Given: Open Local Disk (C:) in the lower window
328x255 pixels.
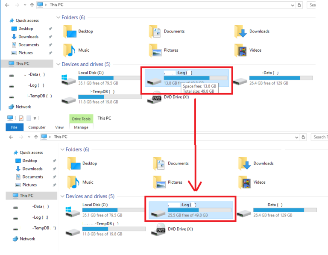Looking at the screenshot, I should pos(102,208).
